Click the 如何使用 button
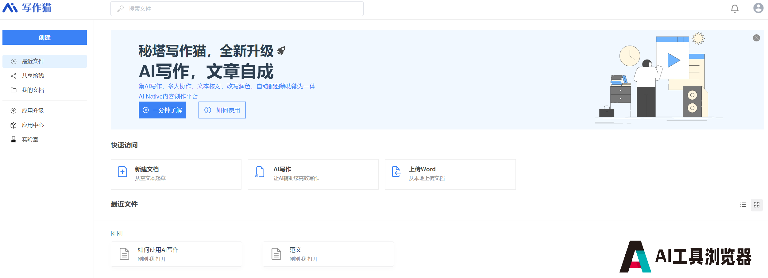The image size is (768, 278). [x=222, y=110]
